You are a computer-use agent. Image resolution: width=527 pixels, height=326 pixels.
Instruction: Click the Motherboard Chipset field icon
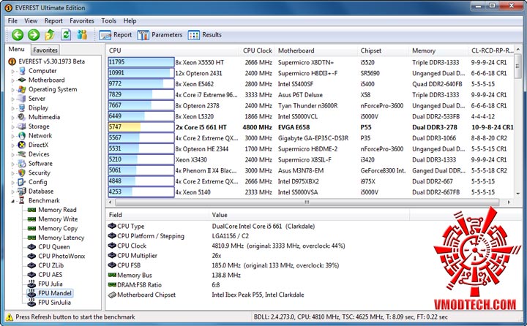pyautogui.click(x=112, y=295)
